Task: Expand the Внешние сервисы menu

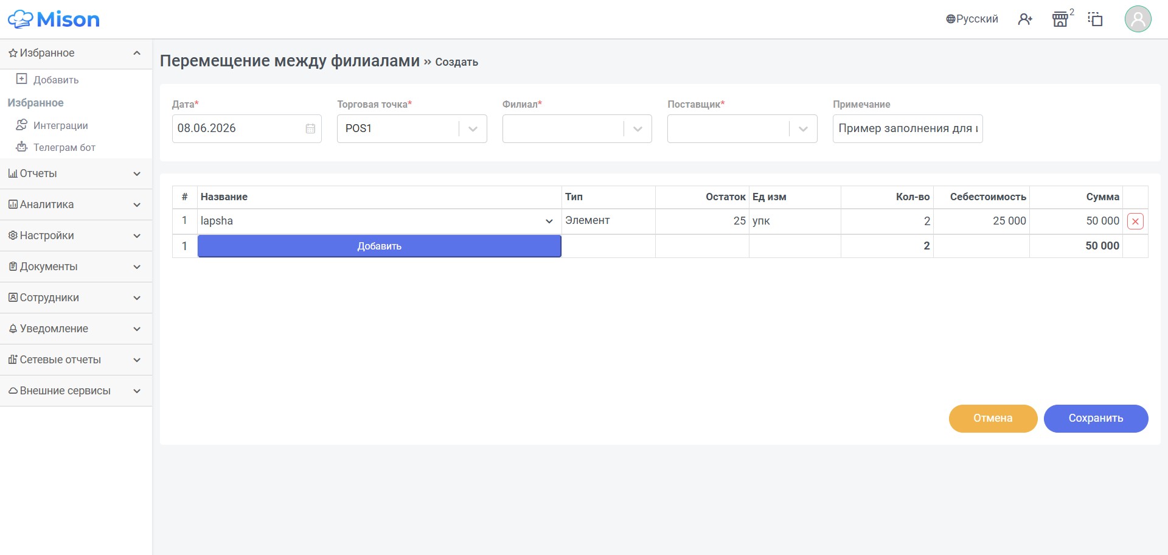Action: click(x=76, y=391)
